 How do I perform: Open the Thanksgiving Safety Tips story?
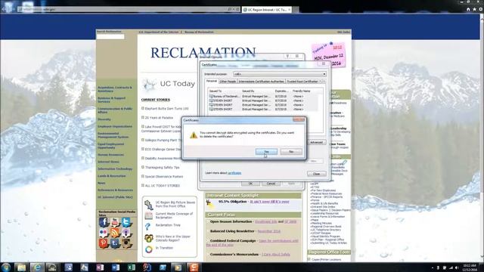tap(162, 168)
